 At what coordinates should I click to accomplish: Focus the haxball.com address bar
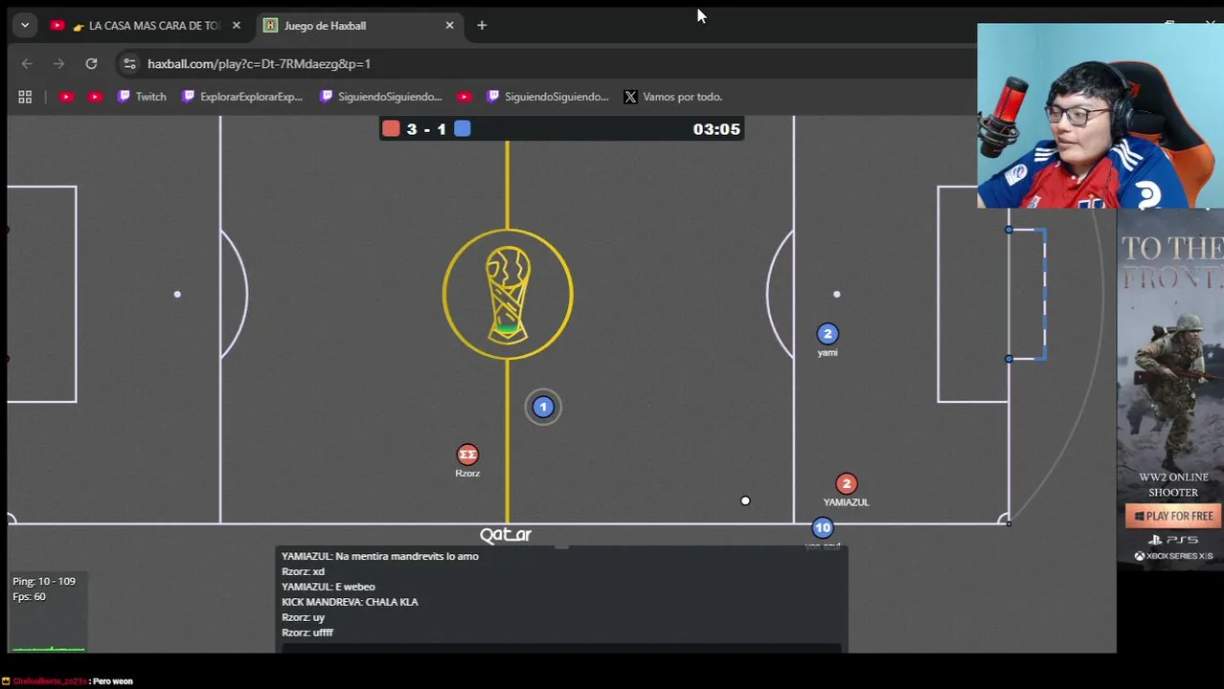tap(259, 64)
